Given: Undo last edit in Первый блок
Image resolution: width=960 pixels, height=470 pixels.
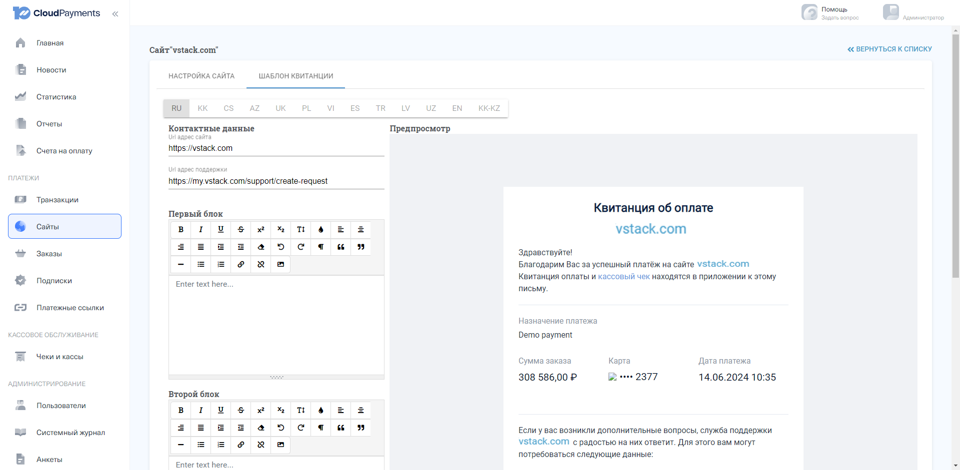Looking at the screenshot, I should [x=281, y=247].
